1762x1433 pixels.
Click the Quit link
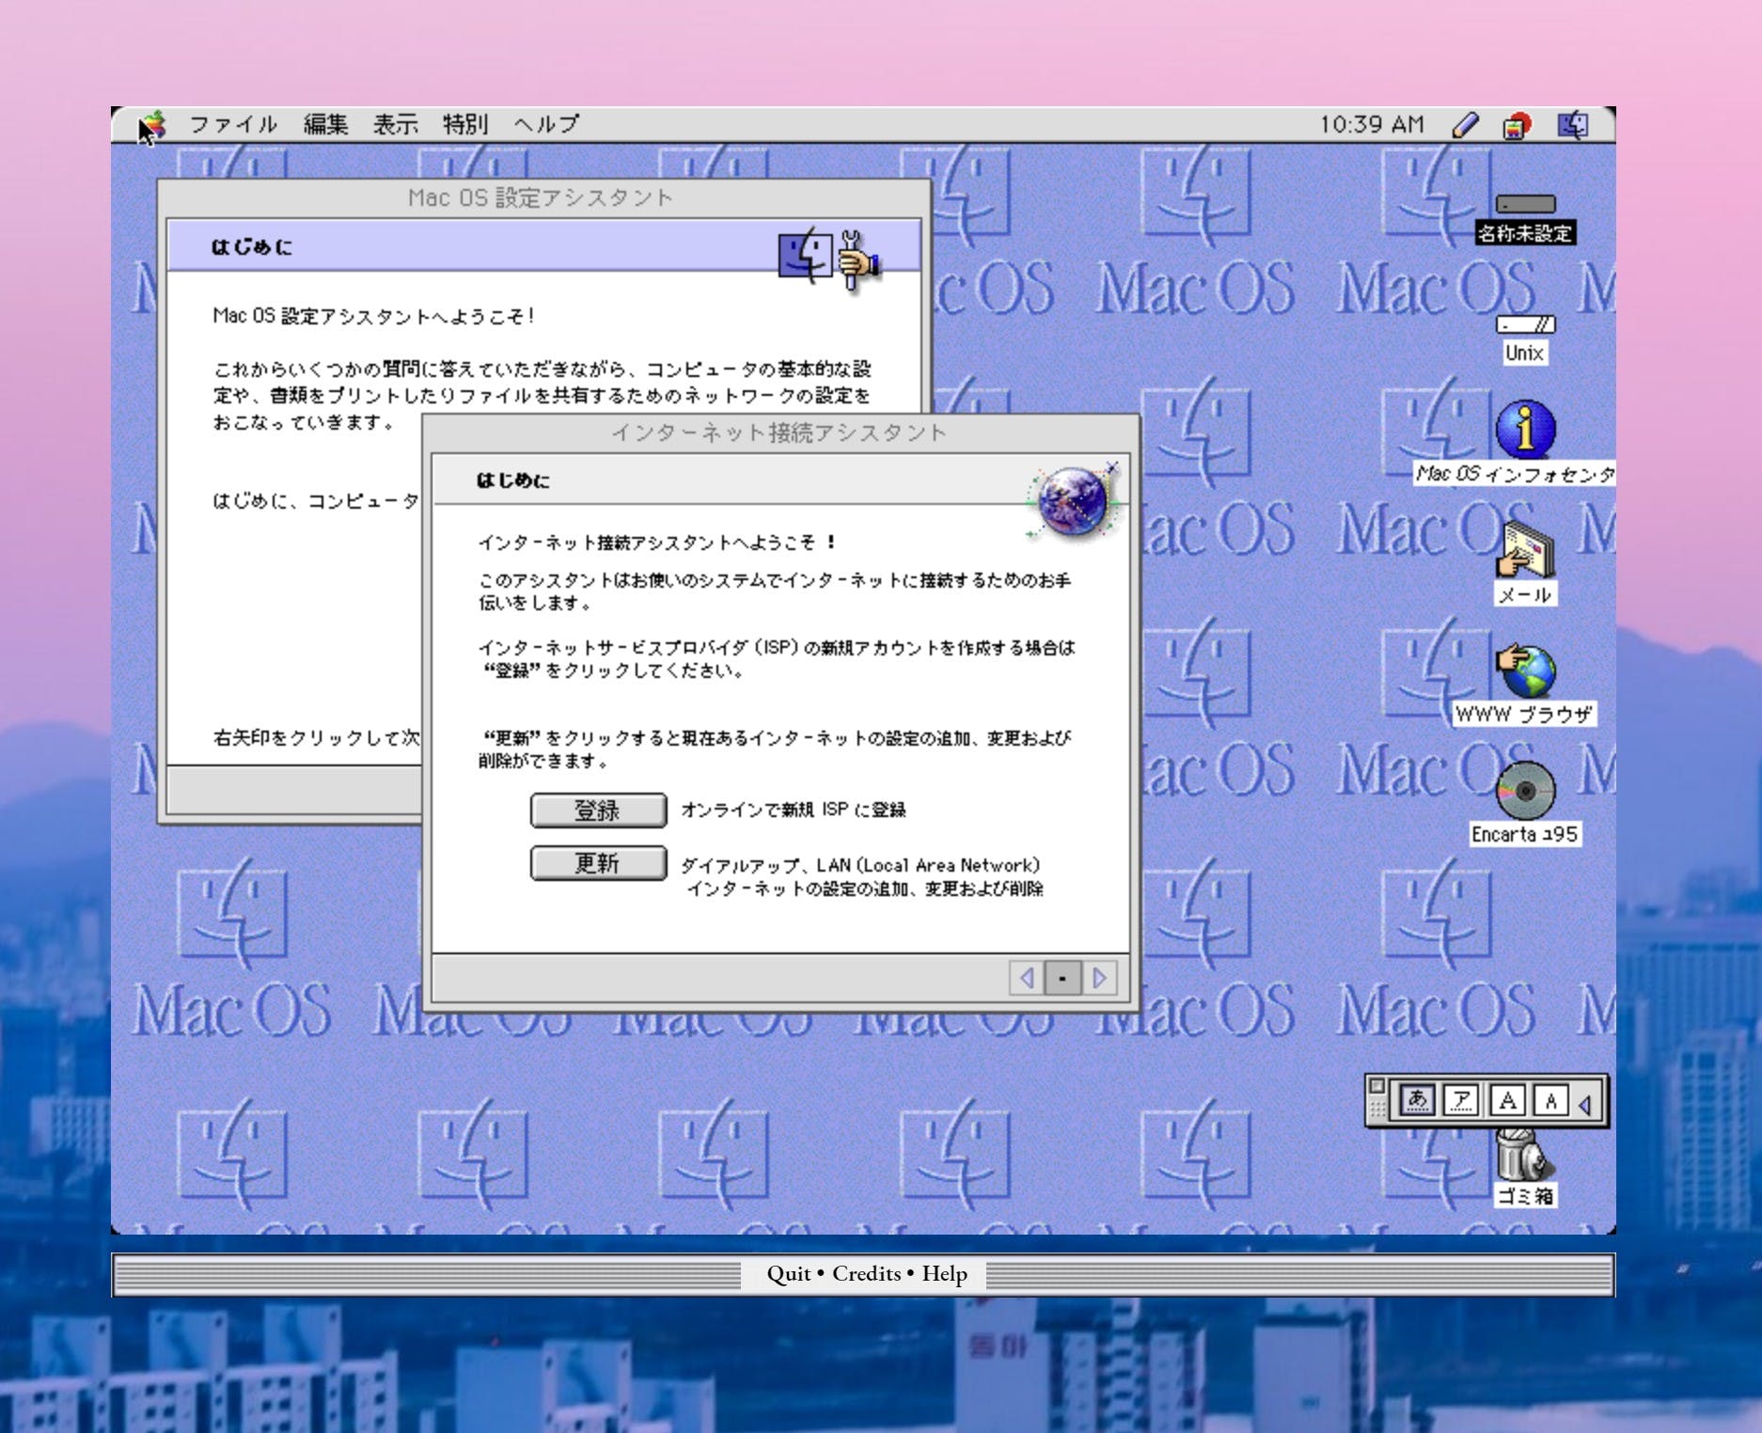click(788, 1273)
